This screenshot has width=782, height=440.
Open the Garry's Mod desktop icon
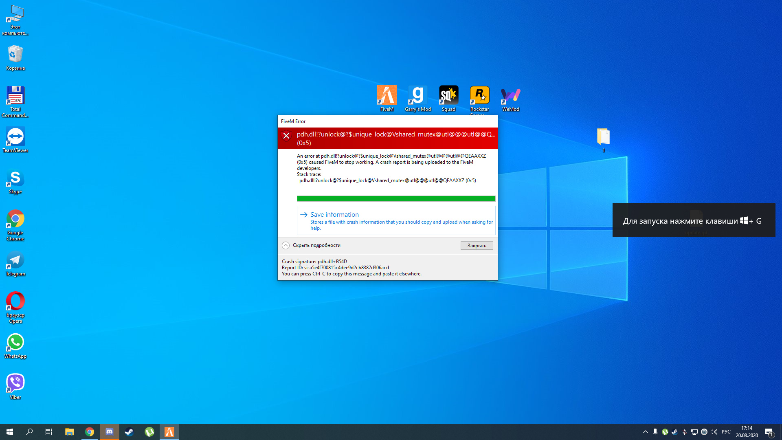(x=417, y=96)
